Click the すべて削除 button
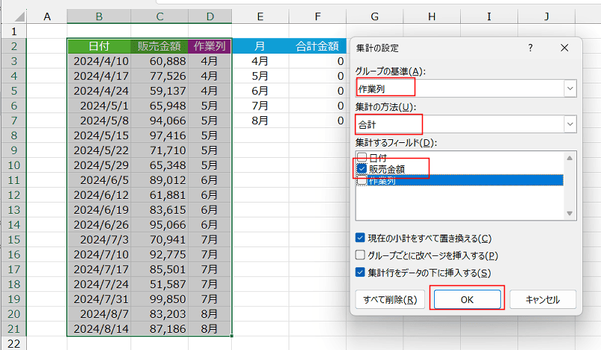601x350 pixels. point(390,299)
